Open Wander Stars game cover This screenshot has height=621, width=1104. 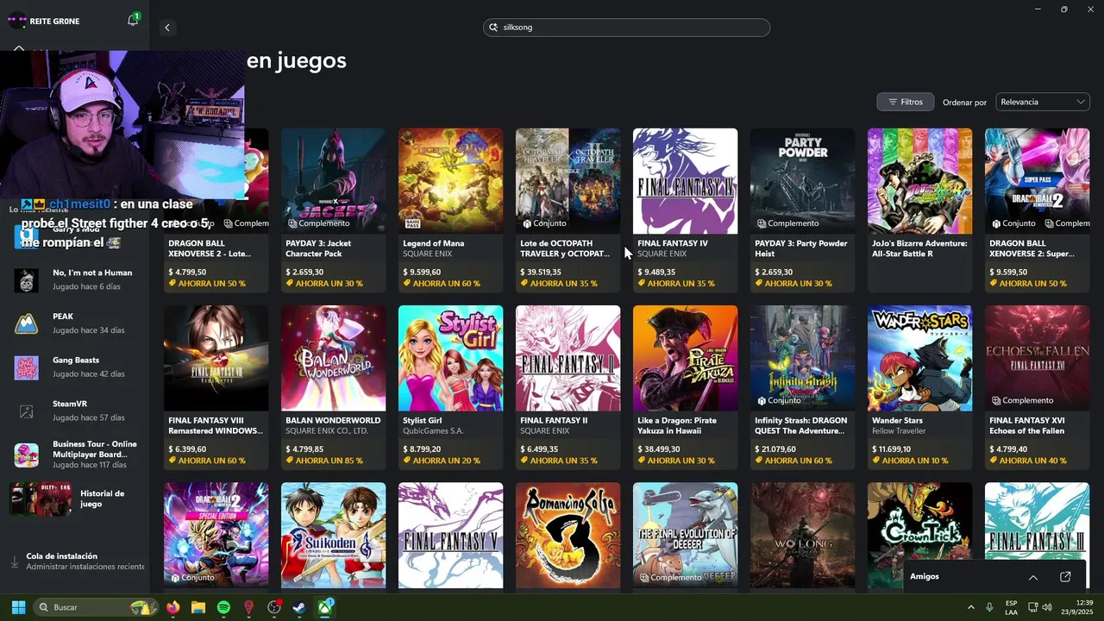919,358
